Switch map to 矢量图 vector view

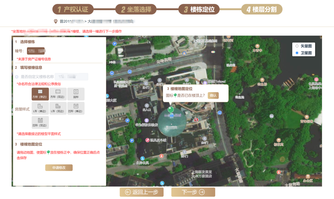click(297, 46)
